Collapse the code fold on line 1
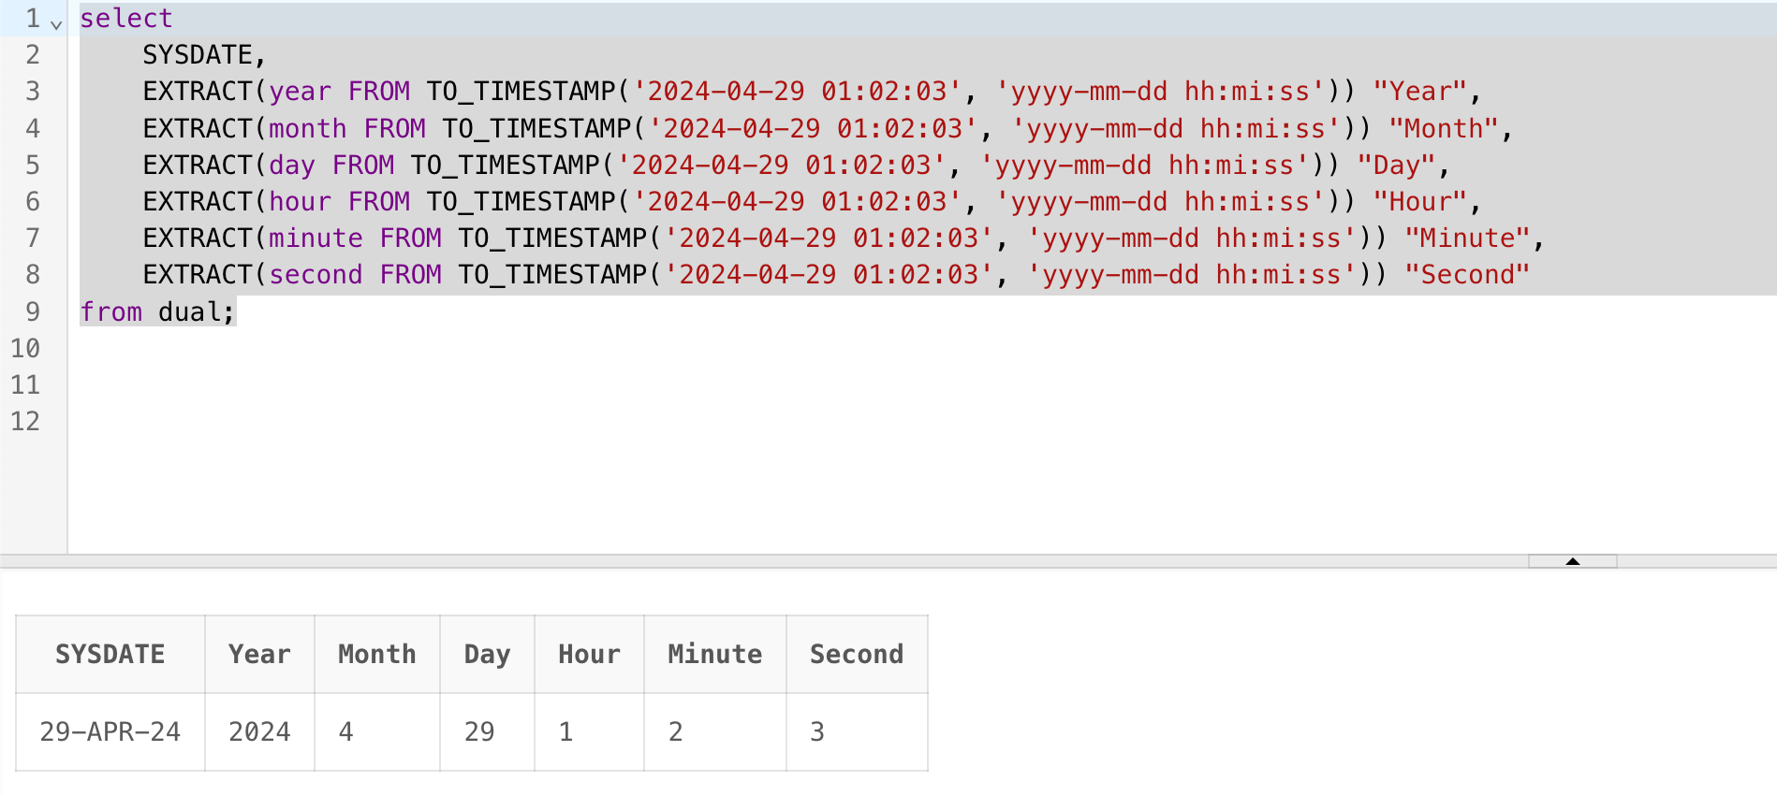The height and width of the screenshot is (795, 1777). pos(56,24)
